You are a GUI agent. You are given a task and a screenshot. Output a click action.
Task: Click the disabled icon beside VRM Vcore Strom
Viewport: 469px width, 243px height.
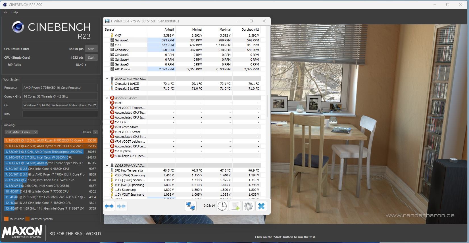pyautogui.click(x=112, y=127)
